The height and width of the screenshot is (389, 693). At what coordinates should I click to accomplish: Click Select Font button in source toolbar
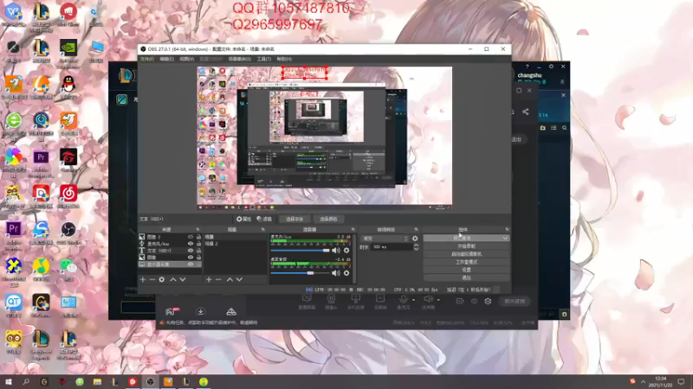pyautogui.click(x=295, y=220)
